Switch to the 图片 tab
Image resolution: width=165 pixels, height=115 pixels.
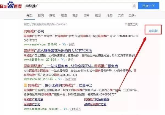(x=87, y=15)
